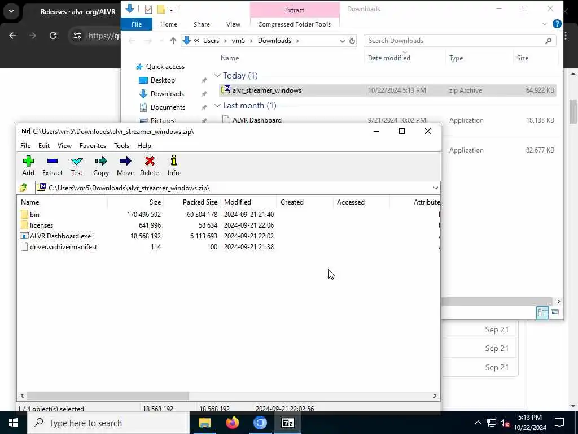Click Windows Start button
Viewport: 578px width, 434px height.
tap(14, 423)
